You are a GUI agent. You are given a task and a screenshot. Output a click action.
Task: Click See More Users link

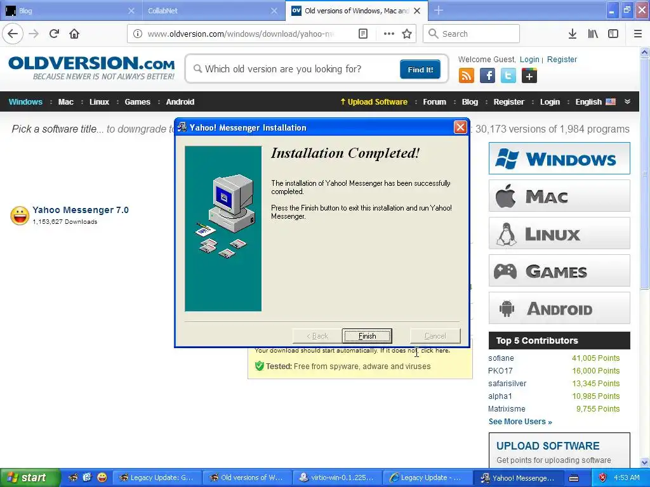click(521, 422)
